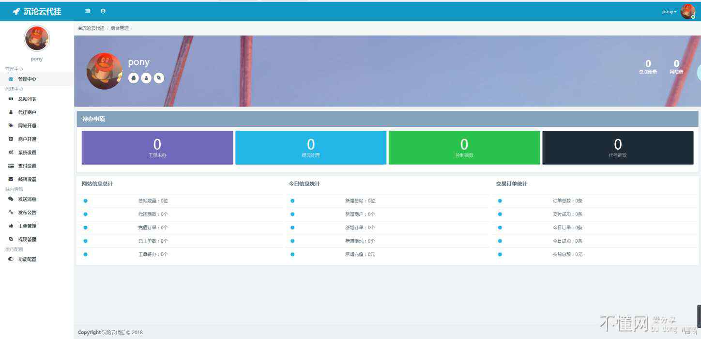Screen dimensions: 701x339
Task: Click the icon beside 提现管理
Action: click(11, 239)
